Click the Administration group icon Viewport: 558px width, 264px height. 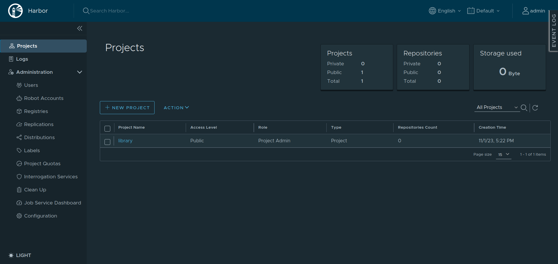(11, 72)
